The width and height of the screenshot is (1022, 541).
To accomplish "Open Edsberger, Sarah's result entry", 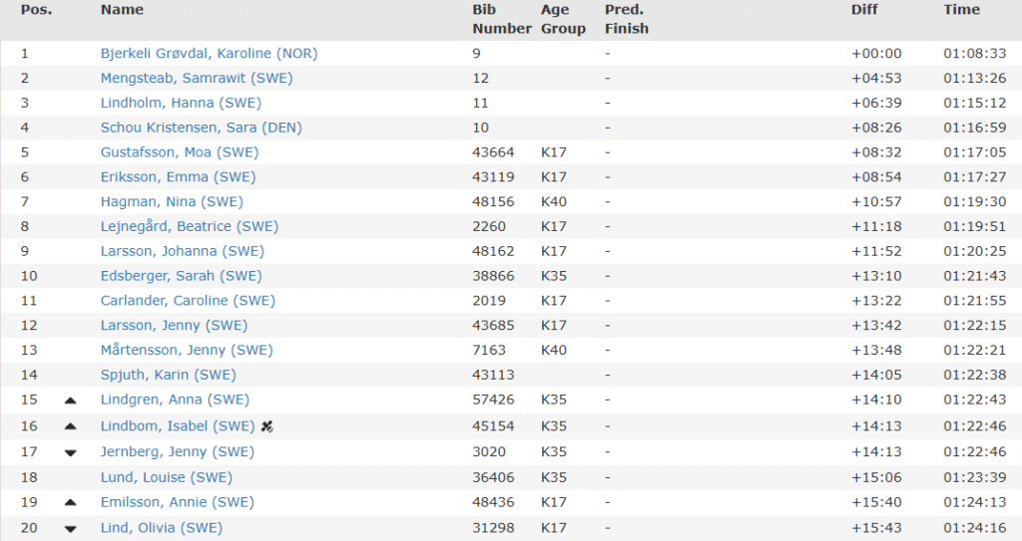I will tap(181, 276).
